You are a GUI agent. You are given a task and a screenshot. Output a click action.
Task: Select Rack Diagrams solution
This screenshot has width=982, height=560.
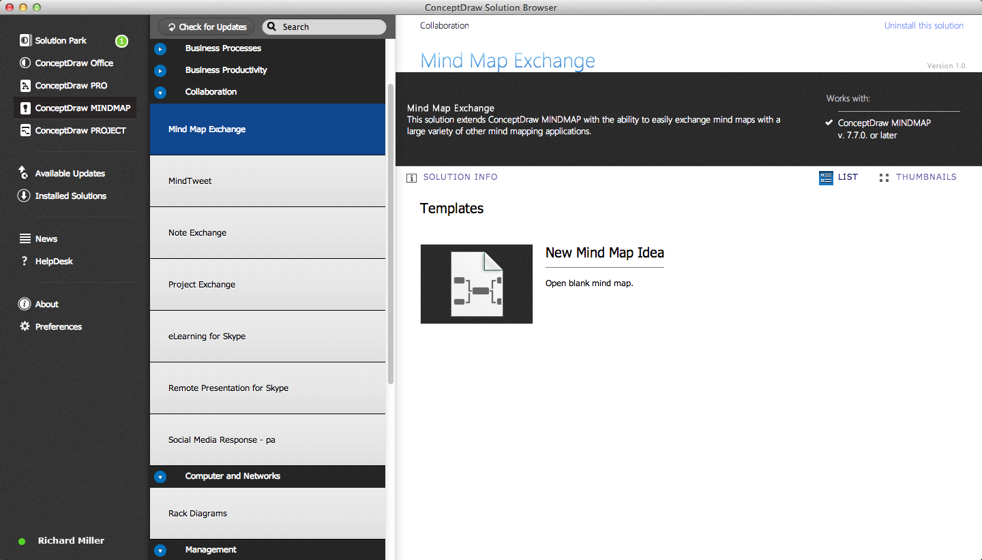point(267,514)
